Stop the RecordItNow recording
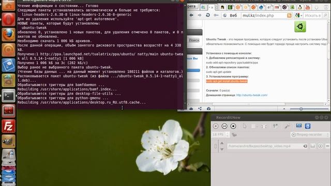 233,126
